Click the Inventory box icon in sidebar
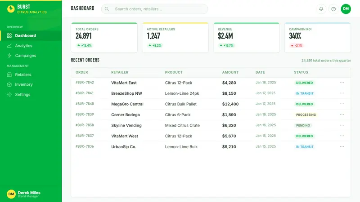This screenshot has height=202, width=360. (x=9, y=84)
